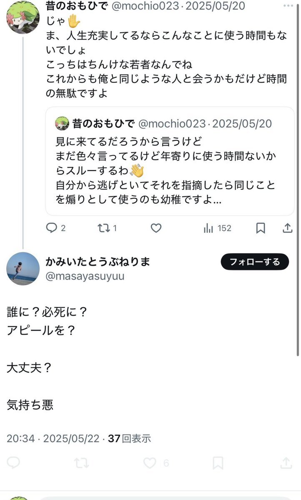Like the top mochio023 post

pos(156,228)
